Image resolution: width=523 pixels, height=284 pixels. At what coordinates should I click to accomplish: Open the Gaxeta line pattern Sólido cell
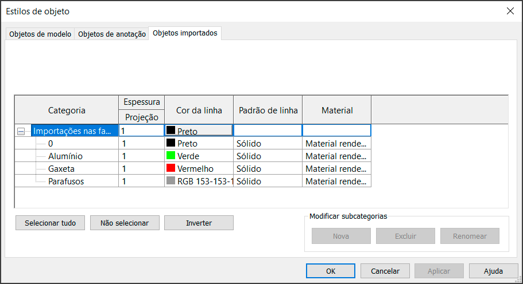267,169
